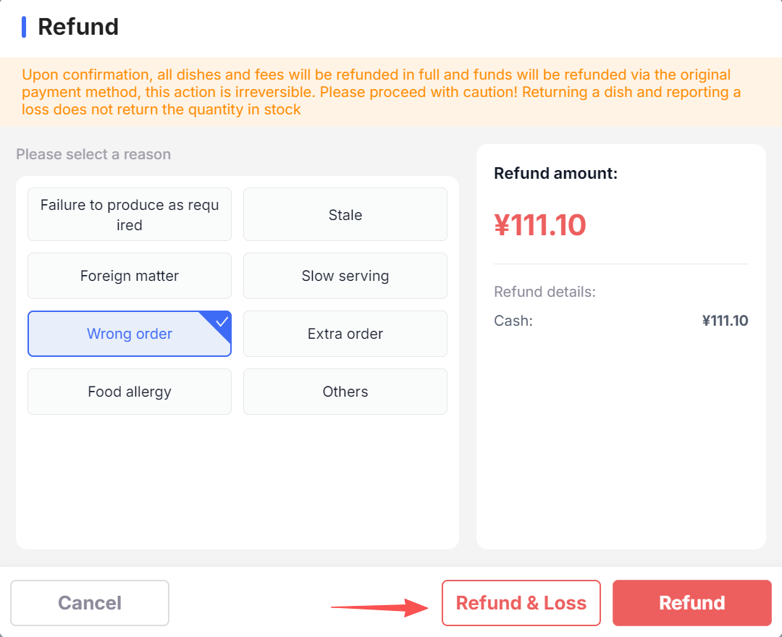Click the Cash row amount ¥111.10
Screen dimensions: 782x637
tap(725, 321)
